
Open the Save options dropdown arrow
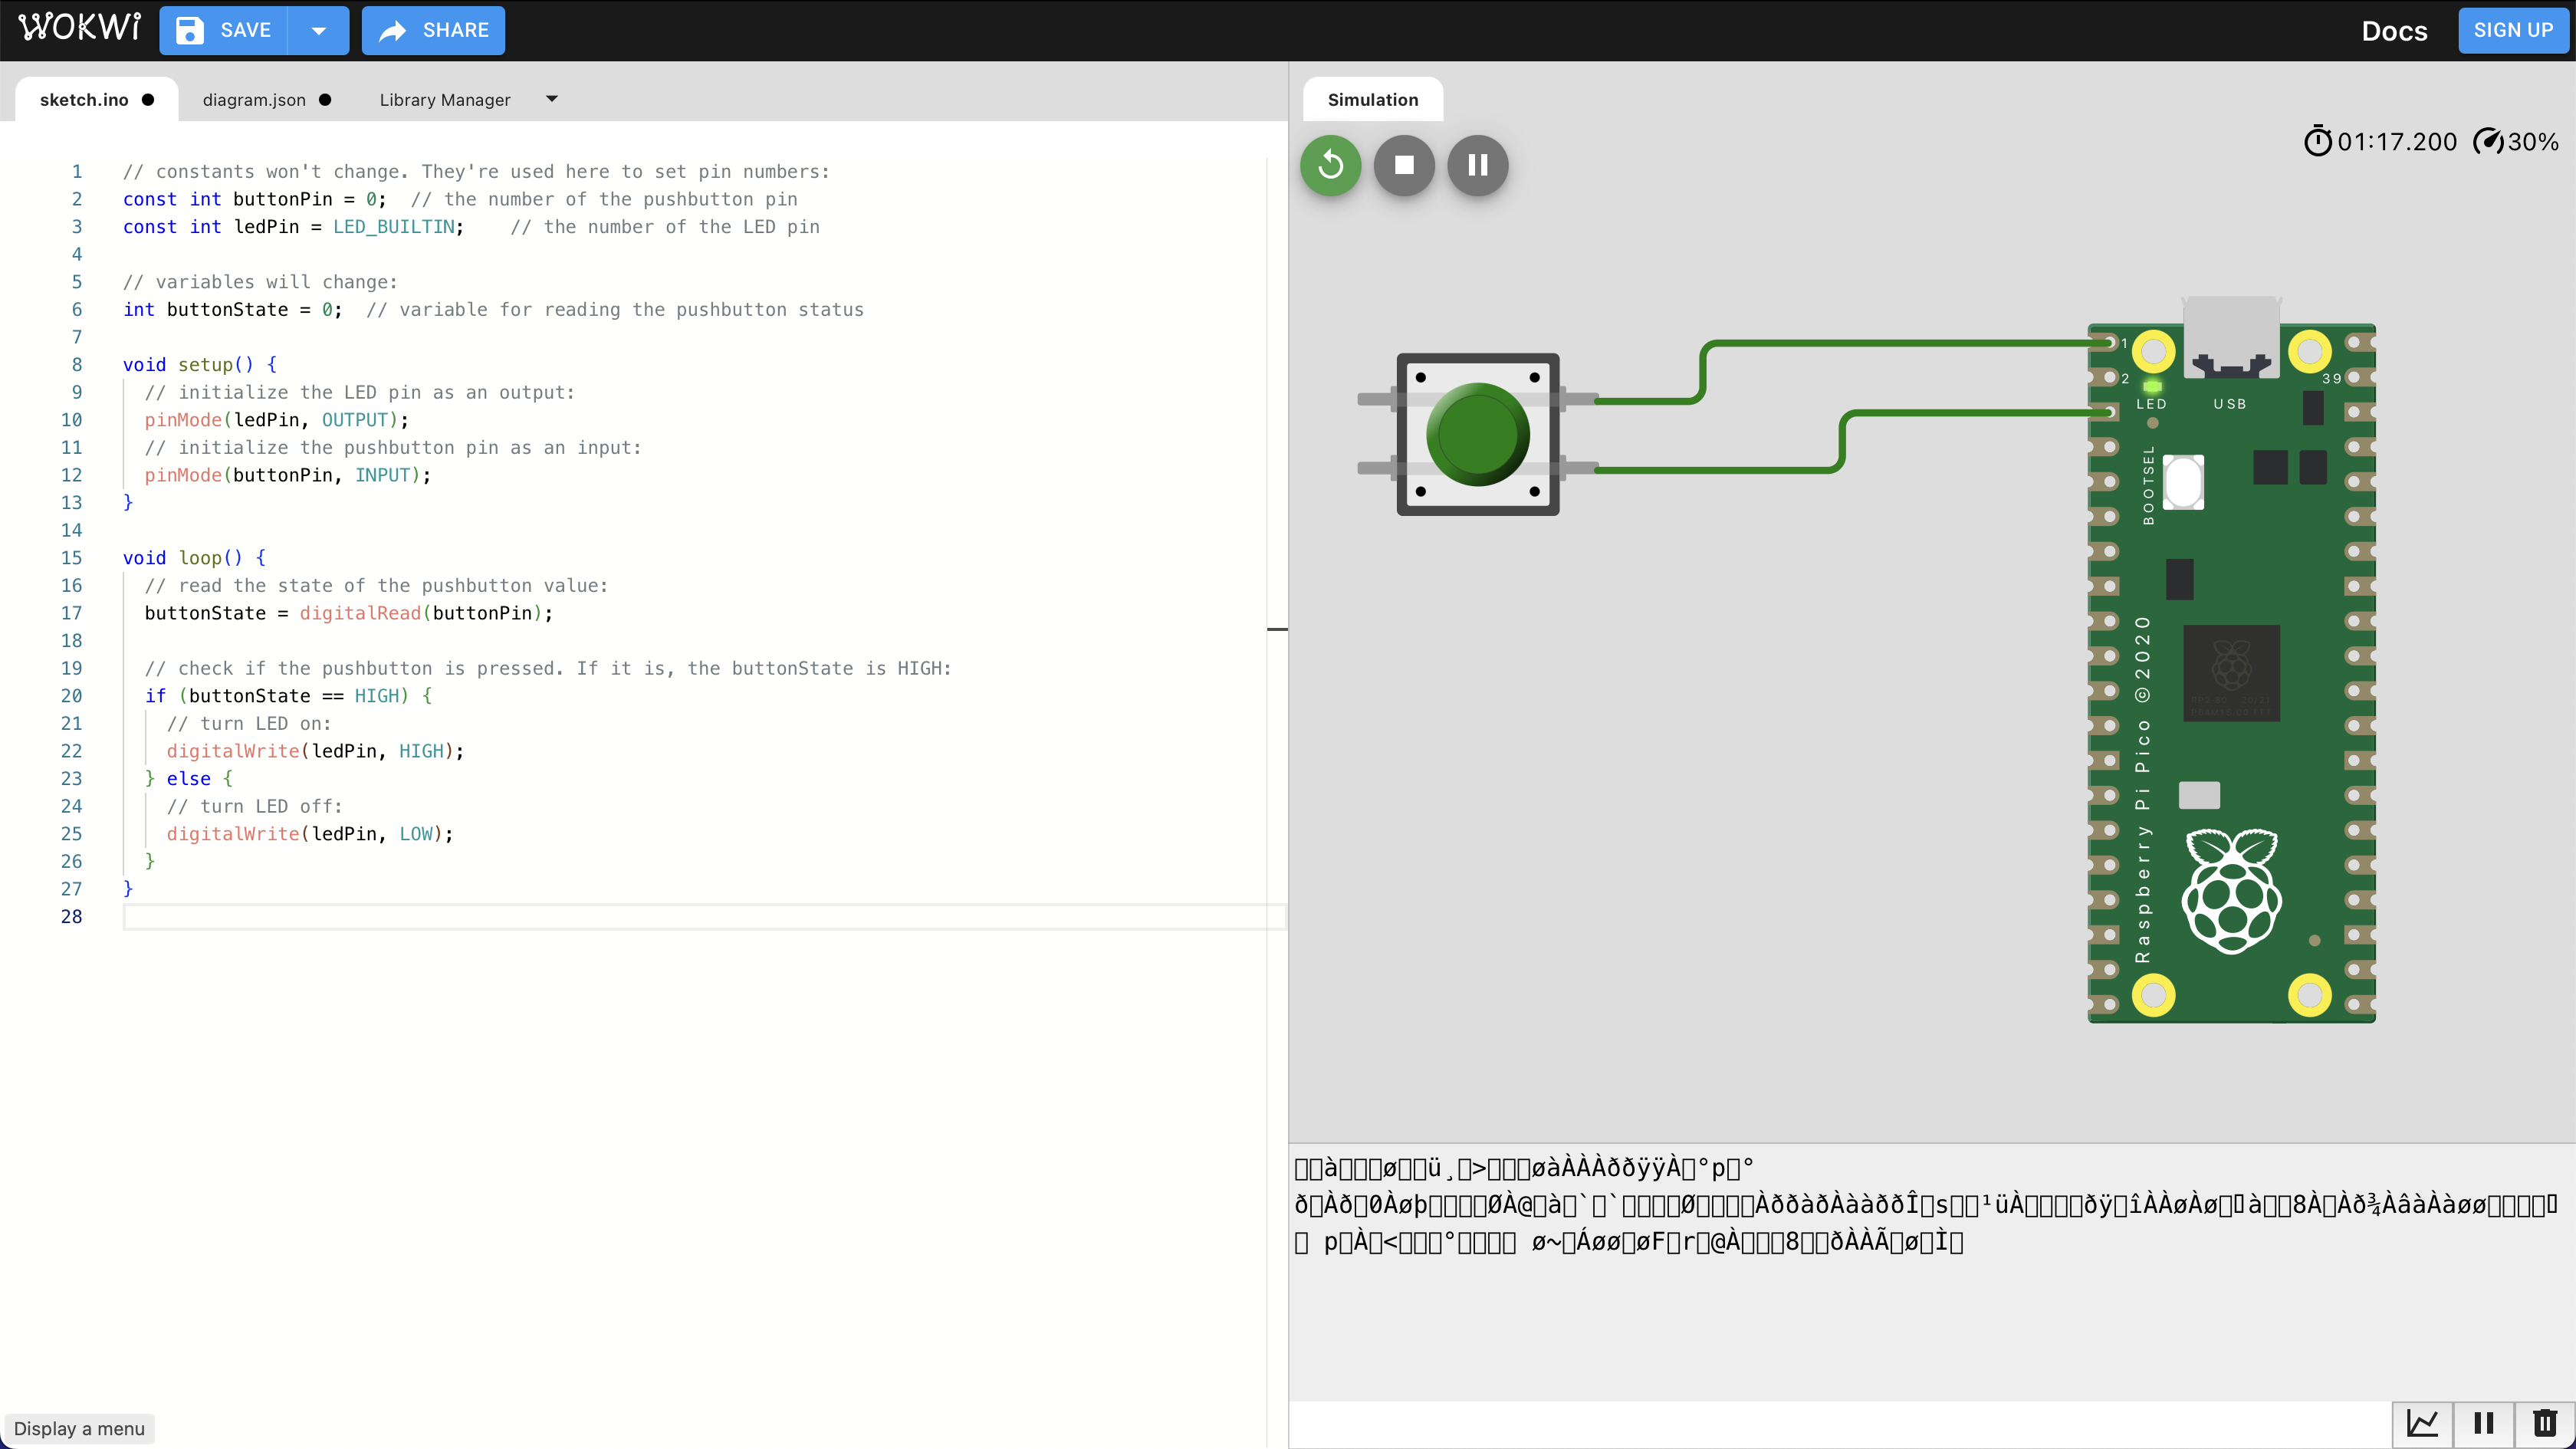pyautogui.click(x=318, y=30)
